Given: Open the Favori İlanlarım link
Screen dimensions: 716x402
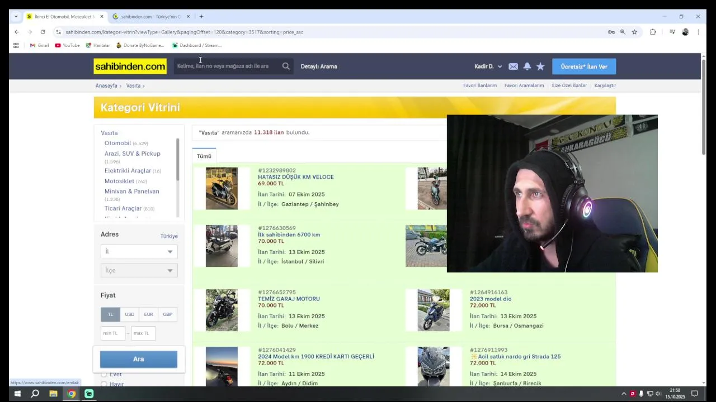Looking at the screenshot, I should click(480, 85).
